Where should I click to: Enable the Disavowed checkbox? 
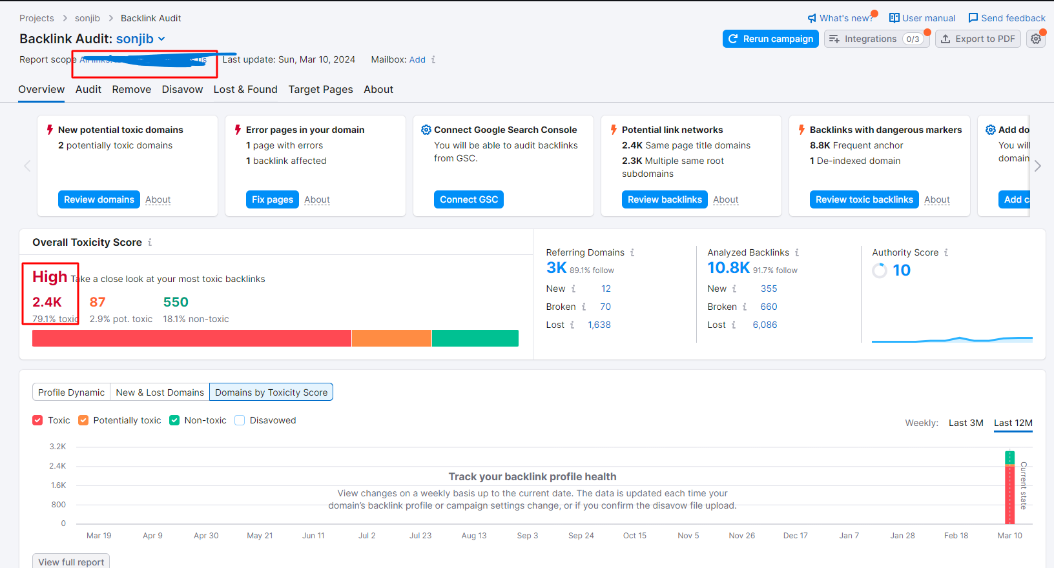(x=240, y=420)
